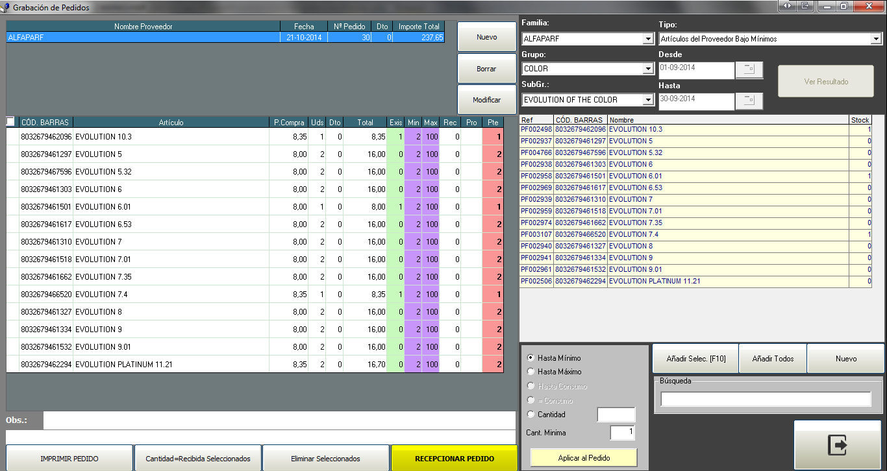Select the Cantidad radio option

[531, 415]
